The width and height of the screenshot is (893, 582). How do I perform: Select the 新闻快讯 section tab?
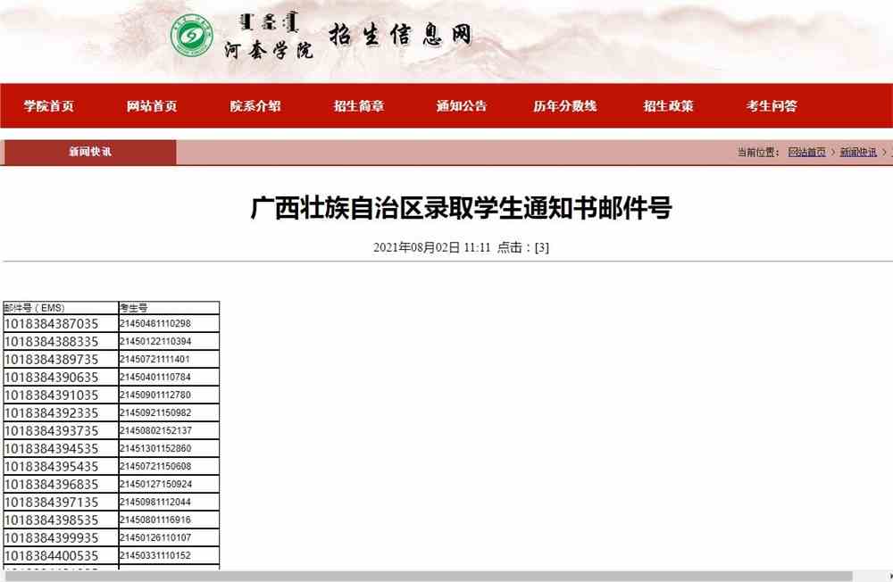pos(90,152)
